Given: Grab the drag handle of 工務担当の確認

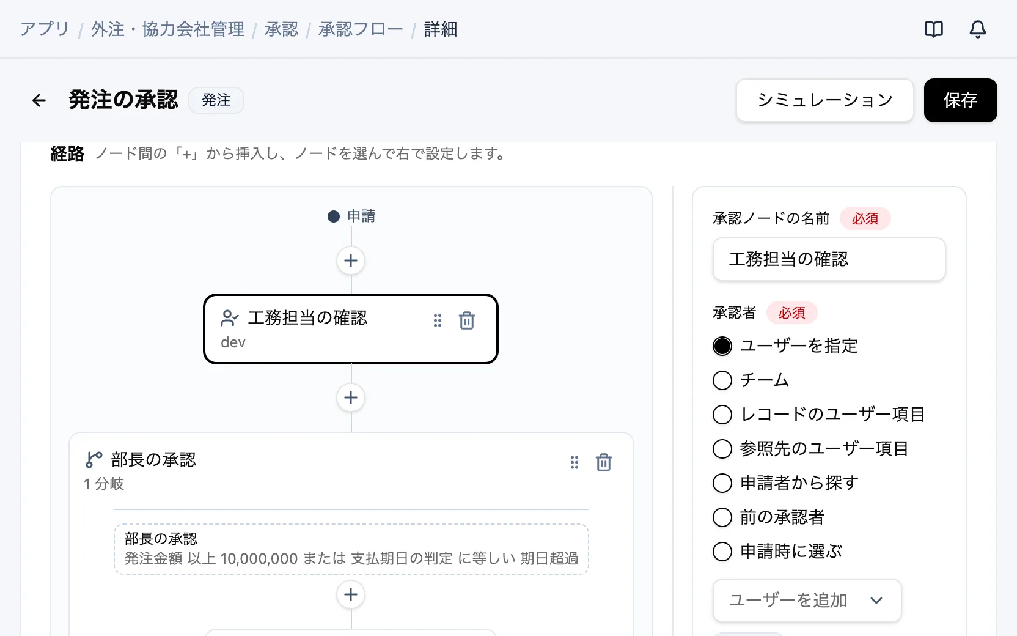Looking at the screenshot, I should (x=438, y=320).
